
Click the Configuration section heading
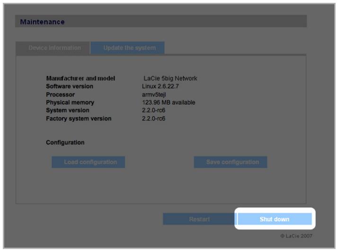(65, 143)
